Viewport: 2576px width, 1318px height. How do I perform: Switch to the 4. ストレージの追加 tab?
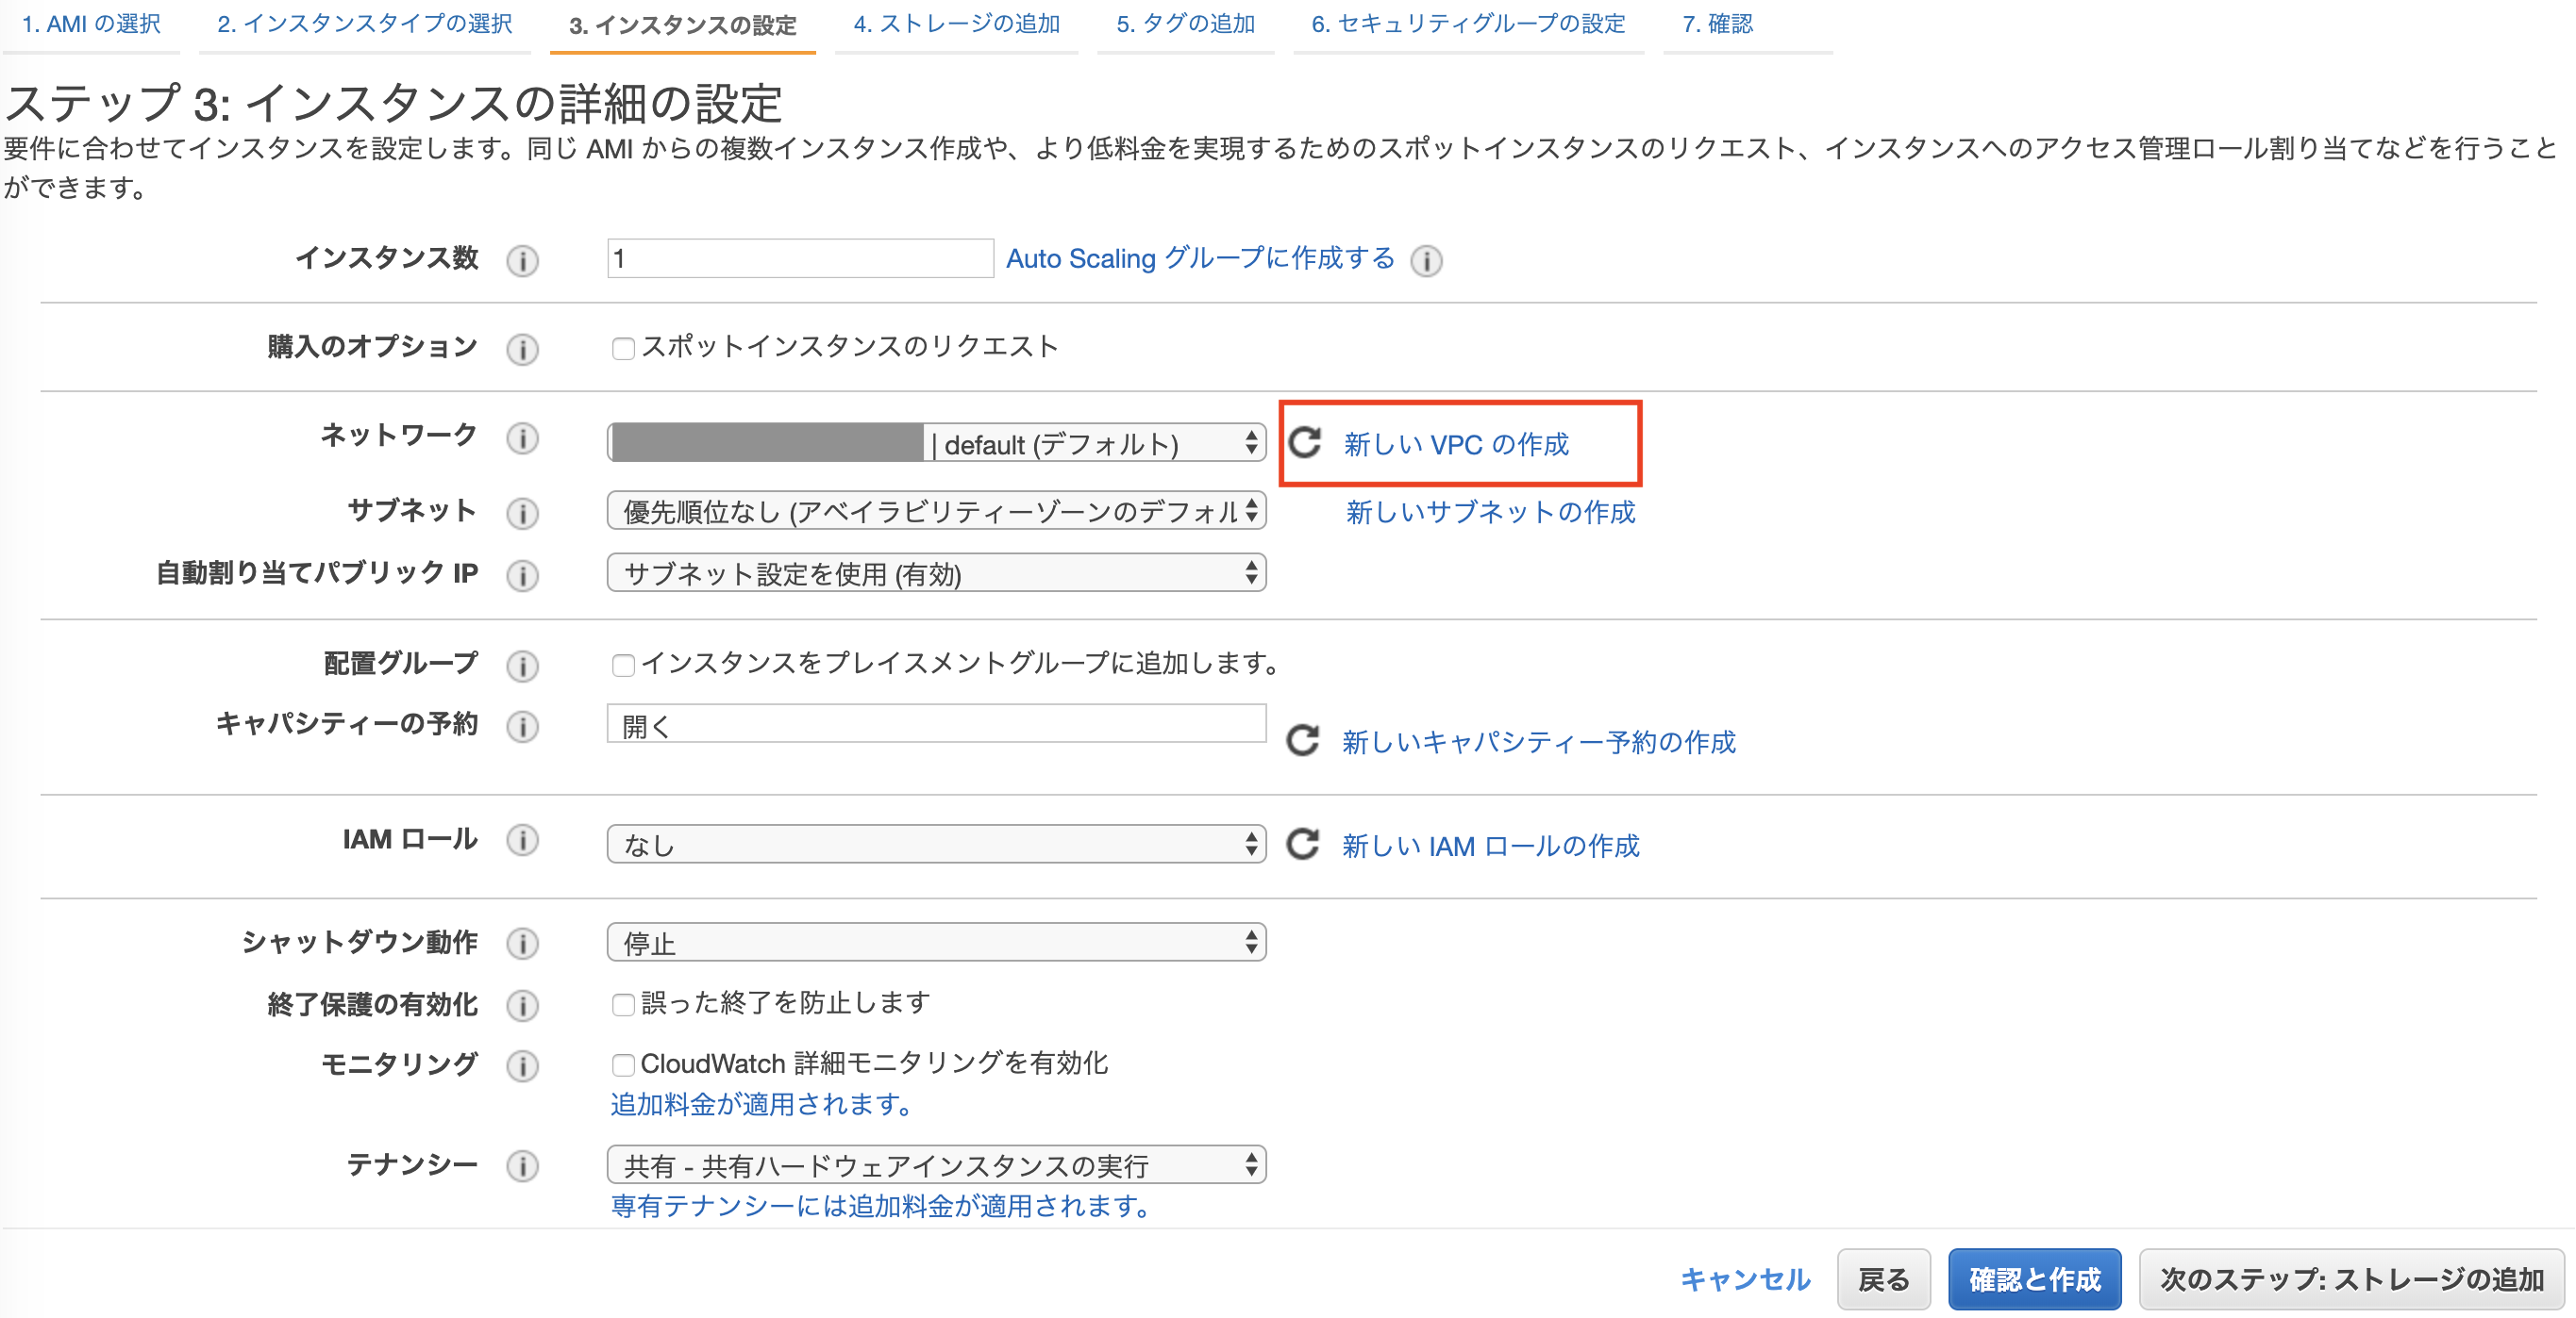(x=956, y=24)
